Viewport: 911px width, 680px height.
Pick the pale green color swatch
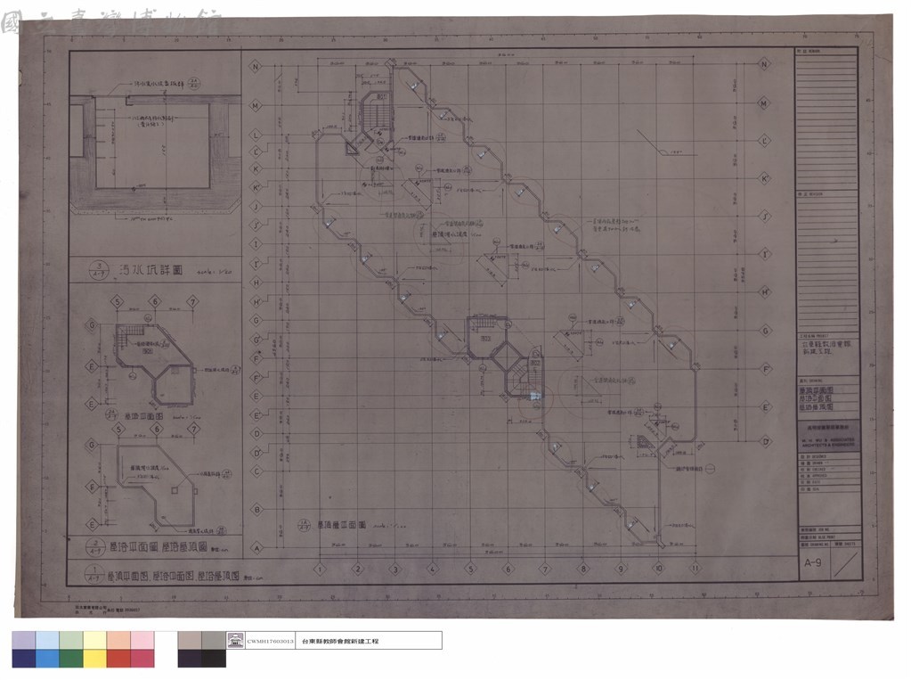click(x=71, y=641)
